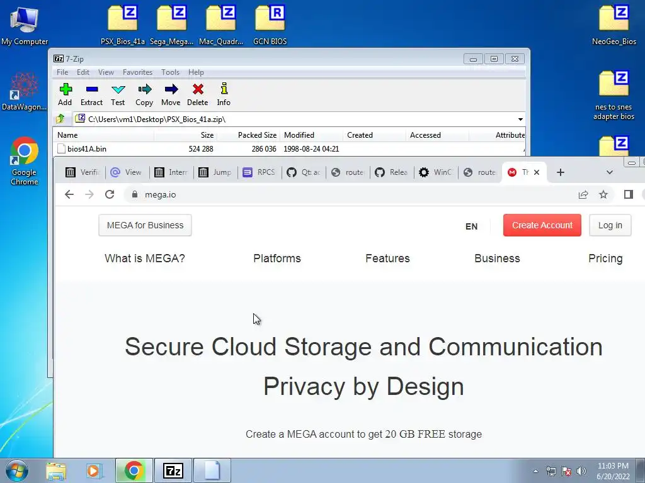Viewport: 645px width, 483px height.
Task: Show hidden tray icons arrow
Action: [x=535, y=471]
